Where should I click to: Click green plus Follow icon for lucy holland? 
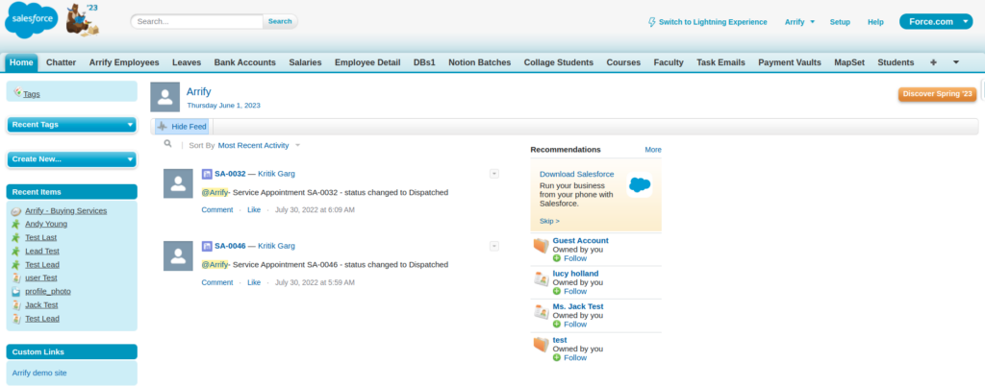pos(557,291)
